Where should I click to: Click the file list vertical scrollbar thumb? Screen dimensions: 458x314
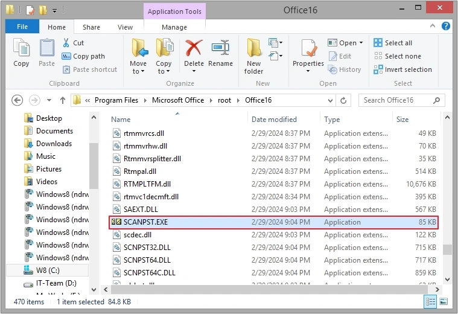(447, 249)
